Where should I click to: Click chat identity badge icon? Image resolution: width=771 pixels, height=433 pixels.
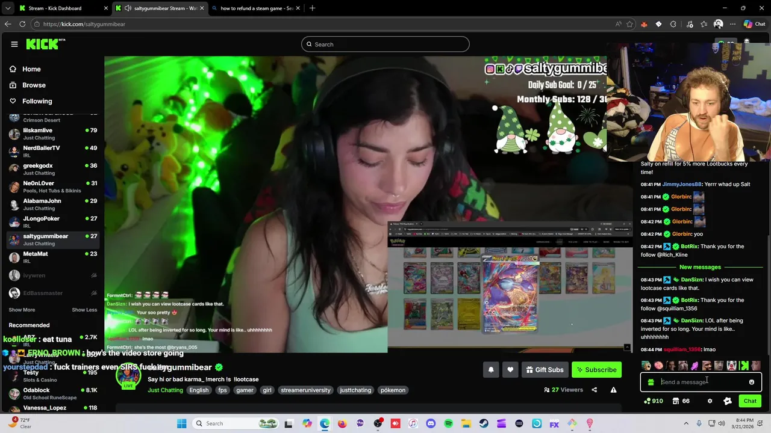(x=727, y=401)
